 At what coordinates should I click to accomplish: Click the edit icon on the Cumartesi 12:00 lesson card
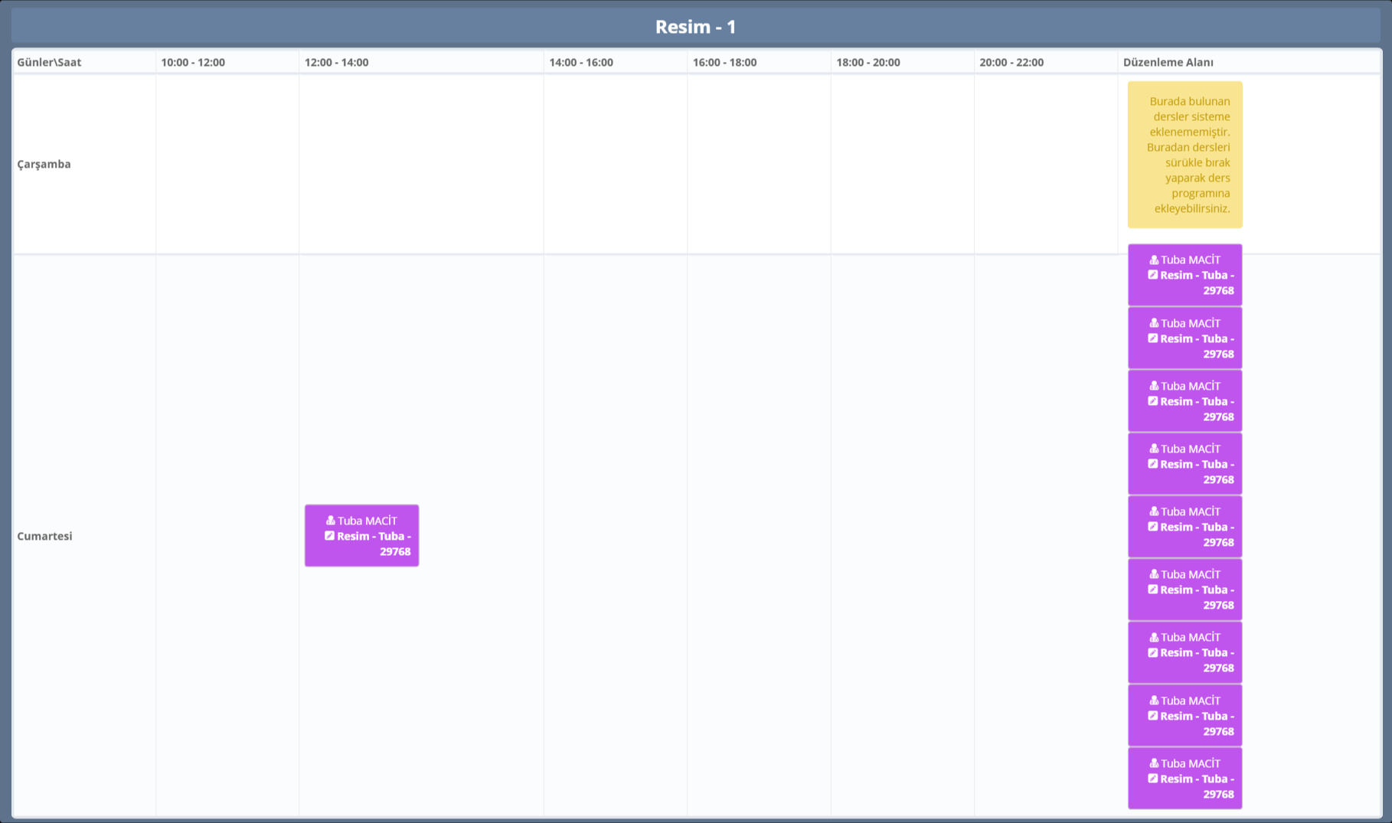[x=329, y=536]
